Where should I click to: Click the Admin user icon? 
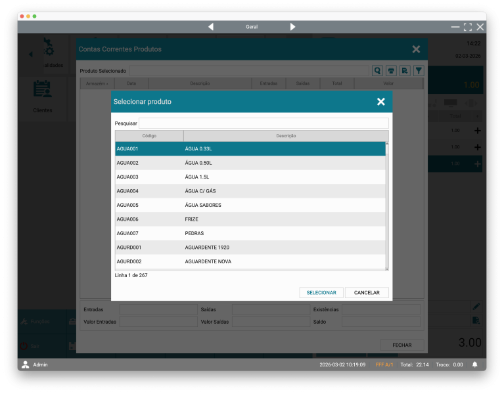pyautogui.click(x=26, y=364)
